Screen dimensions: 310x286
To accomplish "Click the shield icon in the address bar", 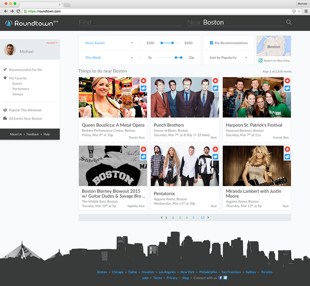I will tap(294, 11).
